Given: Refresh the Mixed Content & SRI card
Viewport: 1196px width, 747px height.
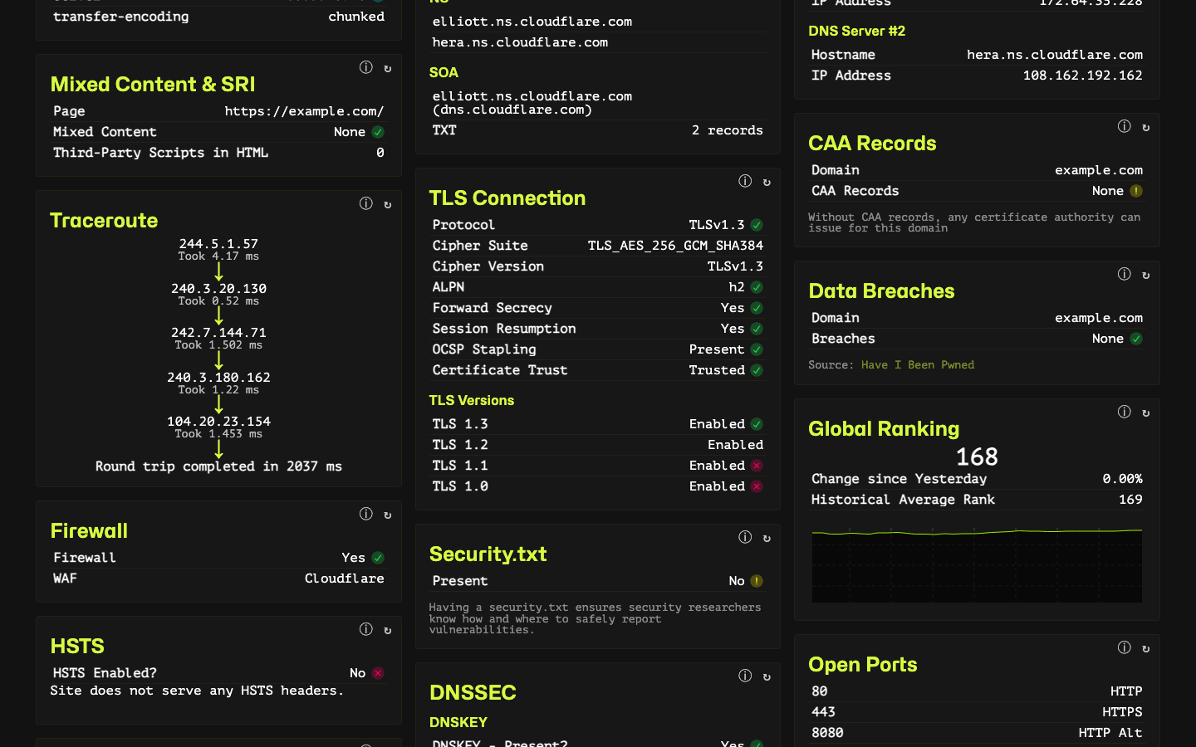Looking at the screenshot, I should coord(388,68).
